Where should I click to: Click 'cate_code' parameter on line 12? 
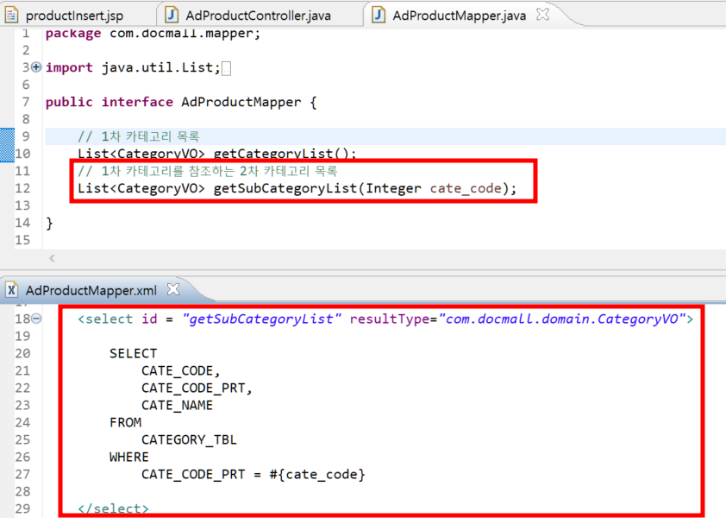466,188
